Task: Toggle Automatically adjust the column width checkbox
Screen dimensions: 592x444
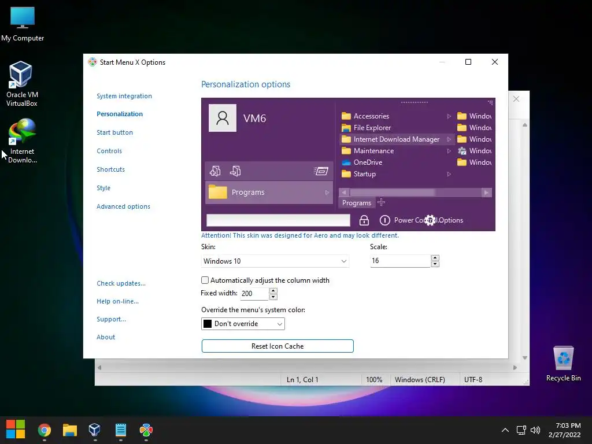Action: (205, 280)
